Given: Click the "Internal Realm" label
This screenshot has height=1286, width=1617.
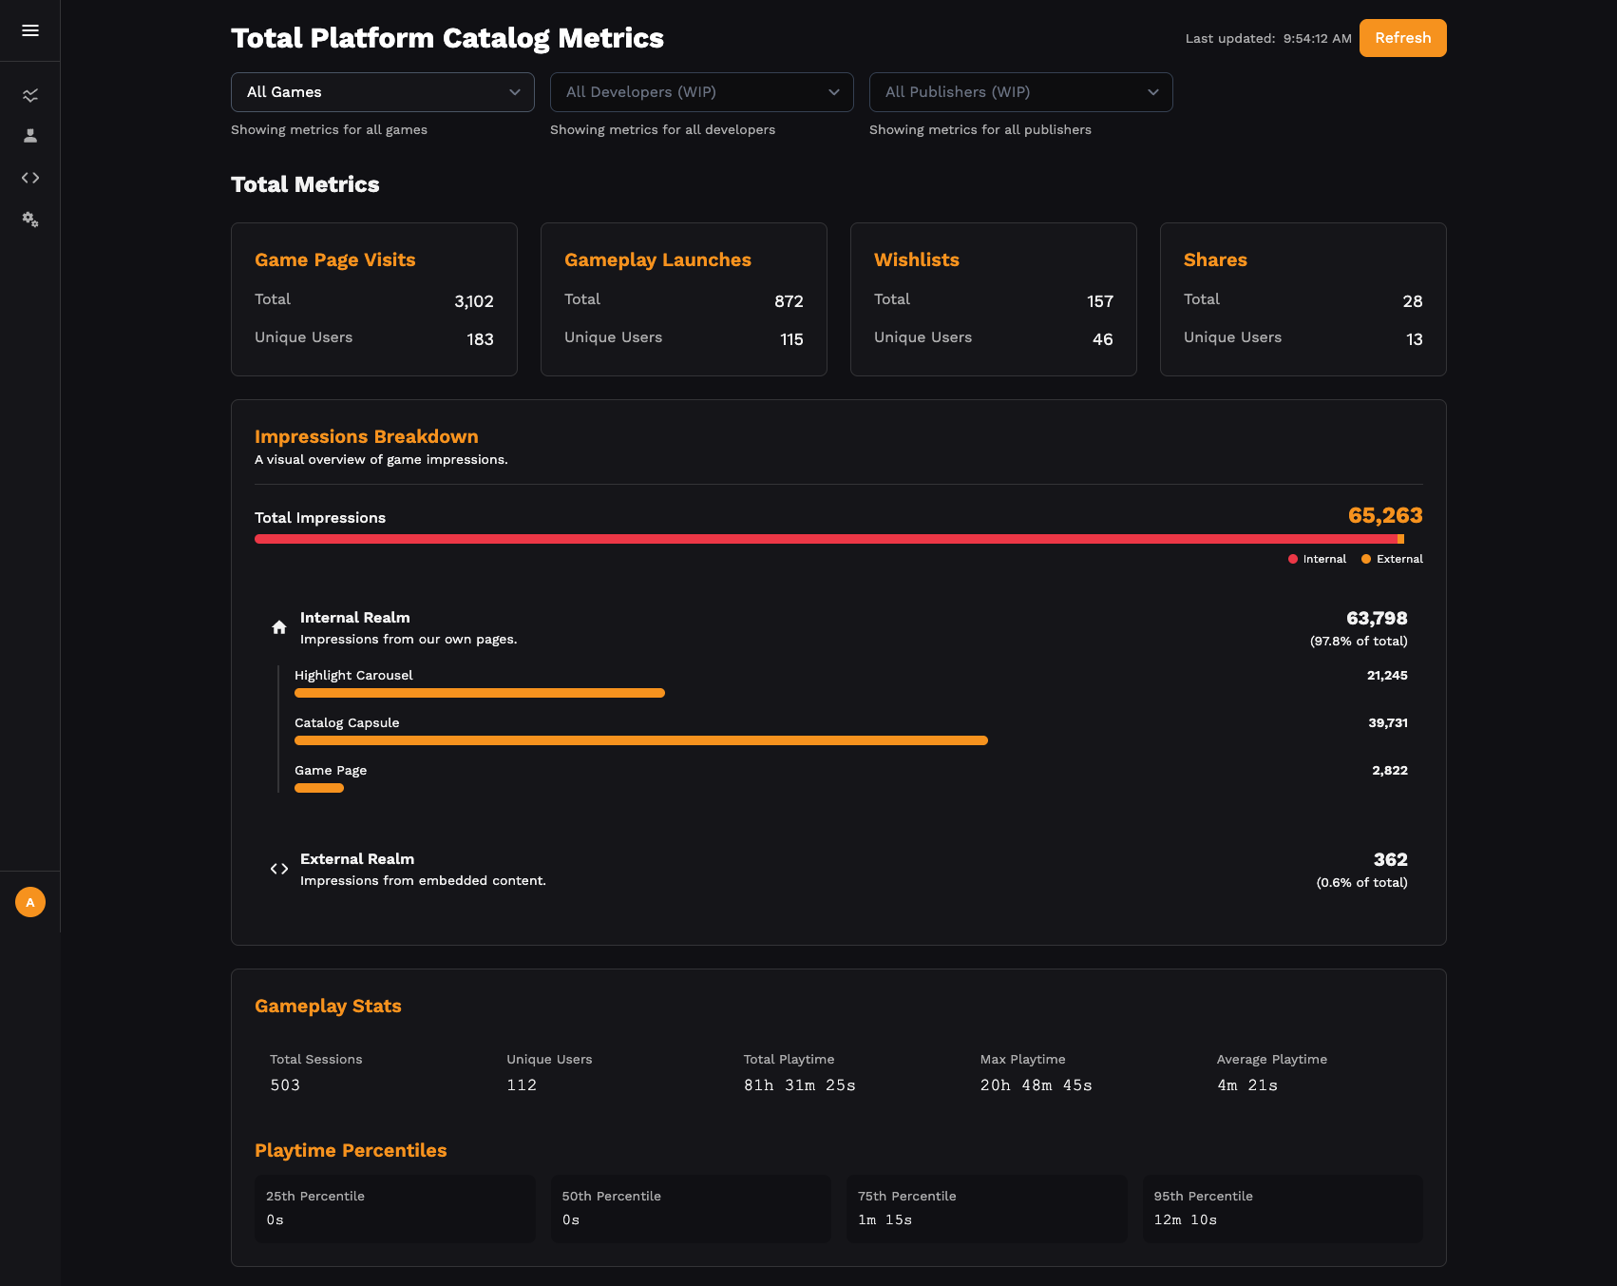Looking at the screenshot, I should click(355, 618).
